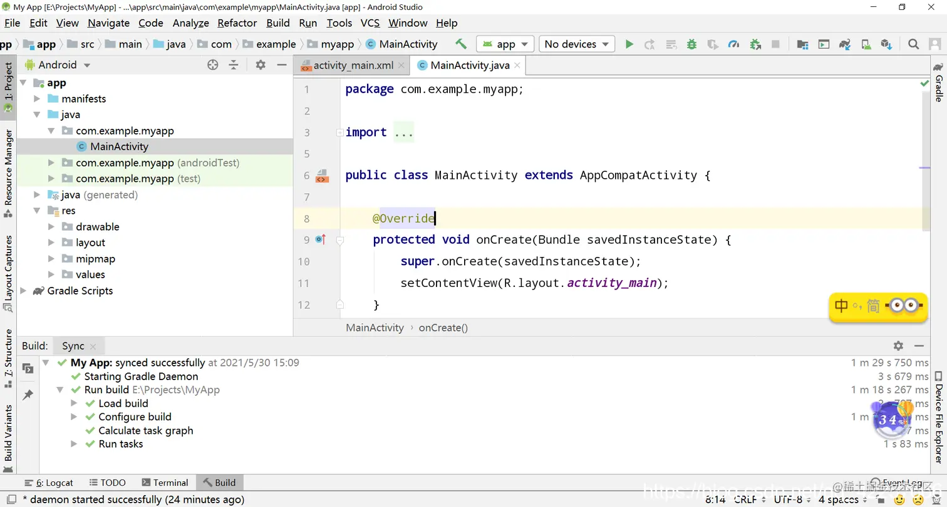Click the Apply Changes and Restart icon

tap(650, 44)
